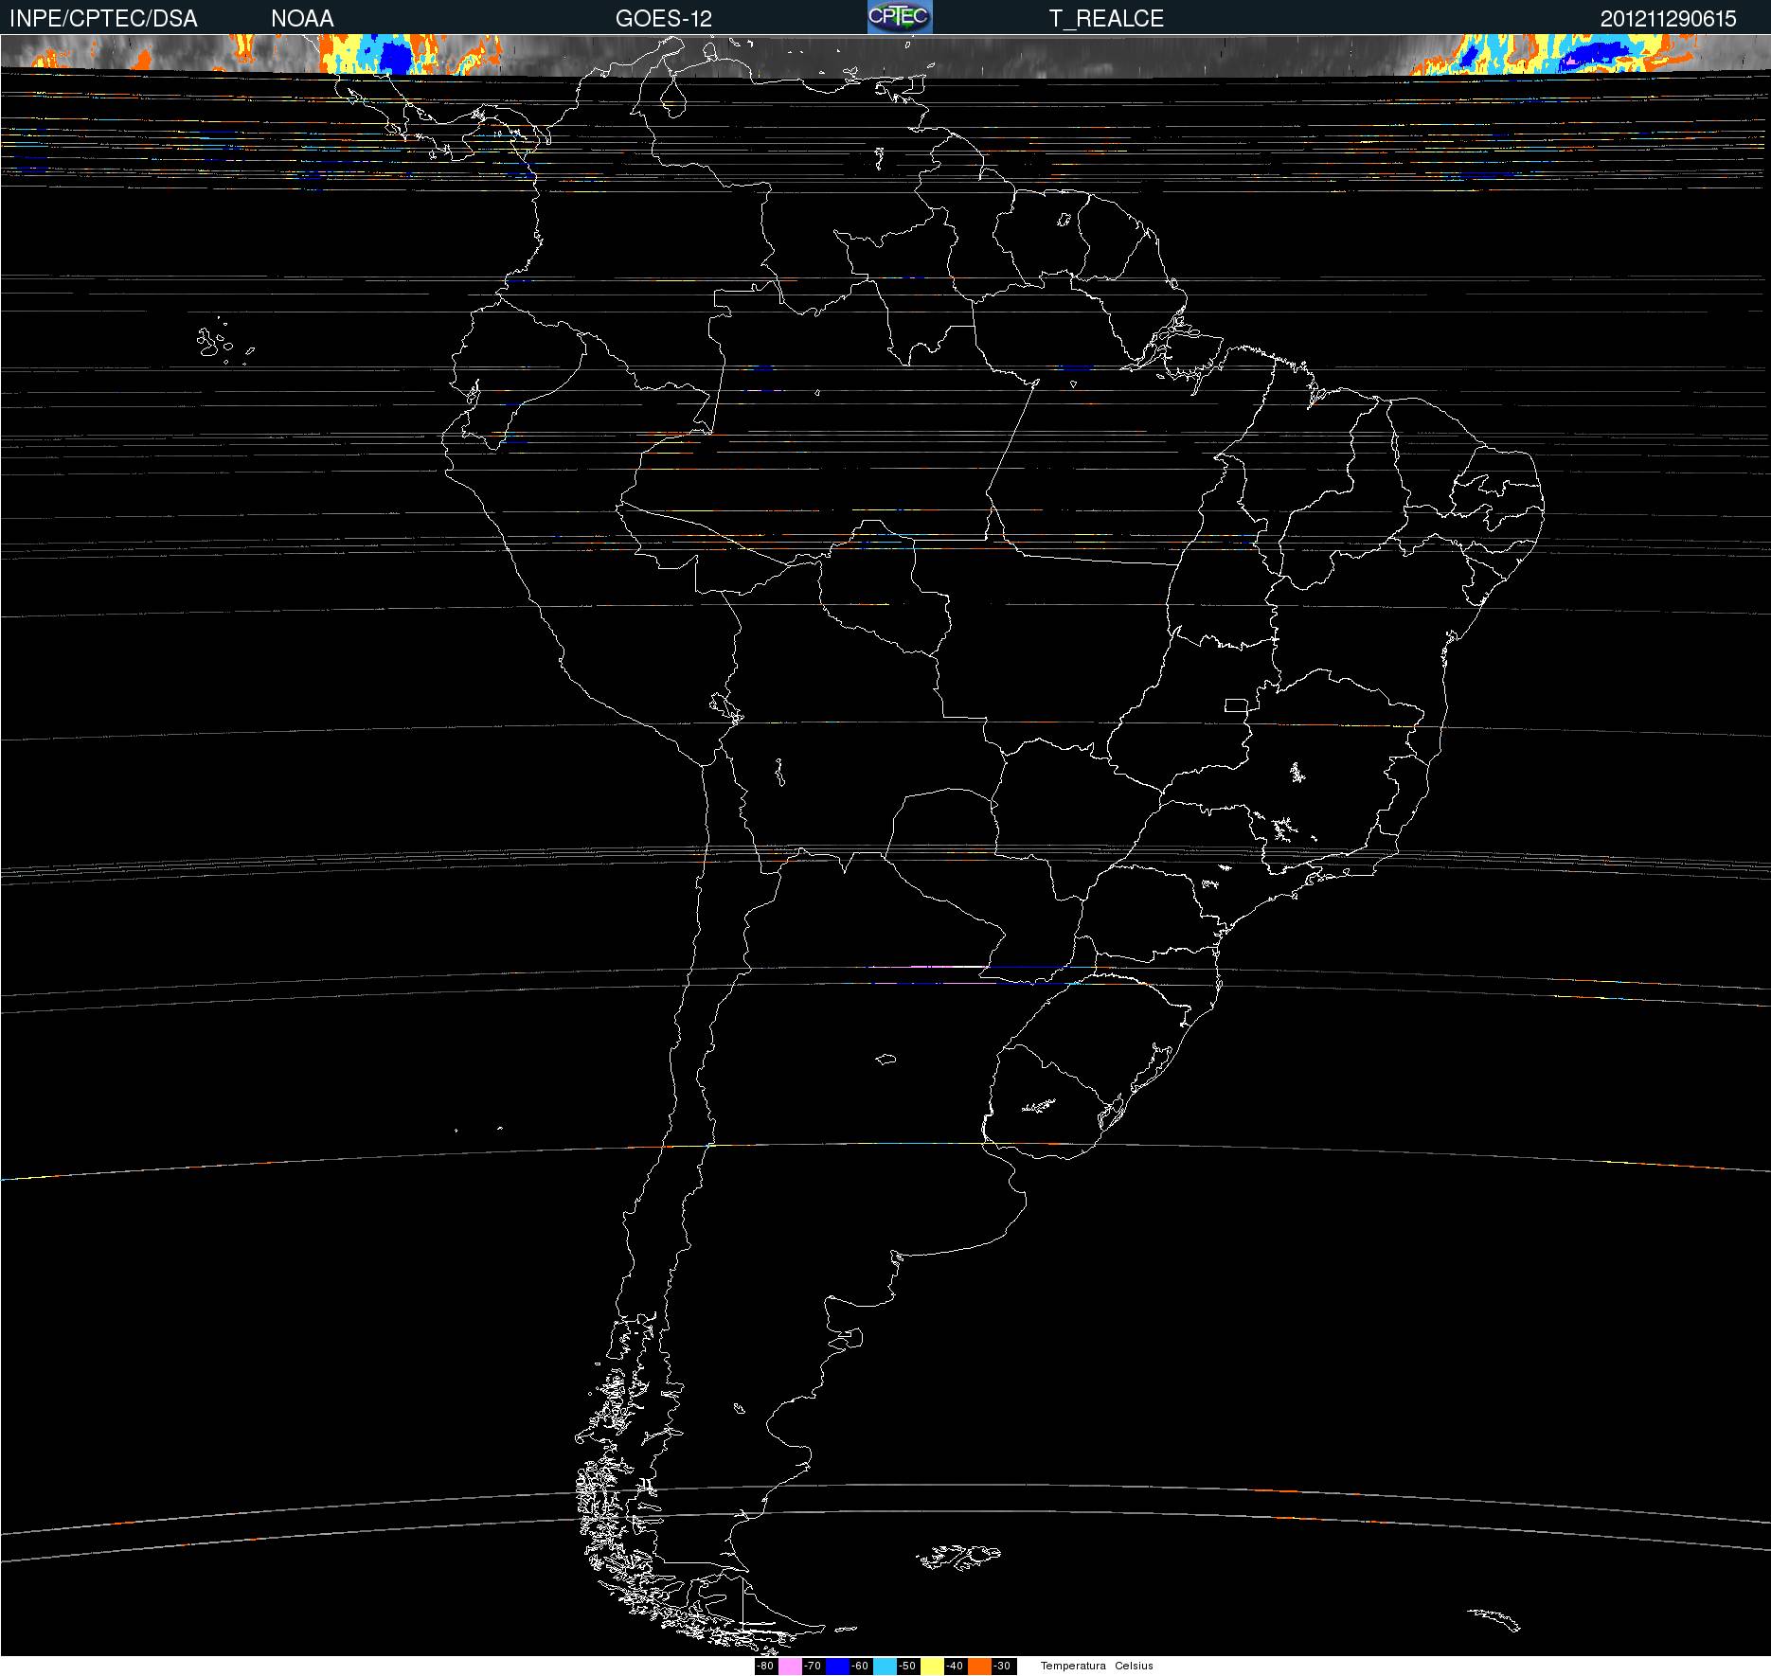Click the -30 legend value
1771x1676 pixels.
[1002, 1667]
